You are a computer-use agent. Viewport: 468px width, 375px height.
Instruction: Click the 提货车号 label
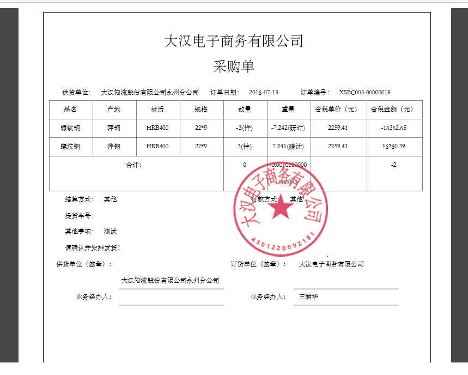[x=80, y=215]
